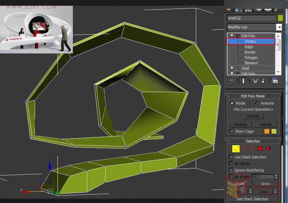
Task: Toggle lightbulb of top Edit Poly modifier
Action: pyautogui.click(x=232, y=36)
